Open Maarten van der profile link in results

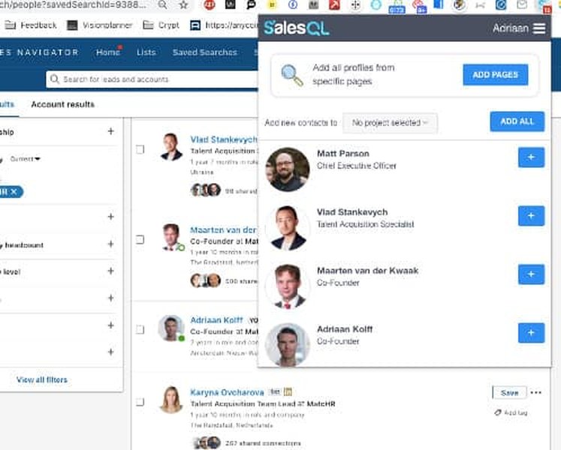point(223,229)
